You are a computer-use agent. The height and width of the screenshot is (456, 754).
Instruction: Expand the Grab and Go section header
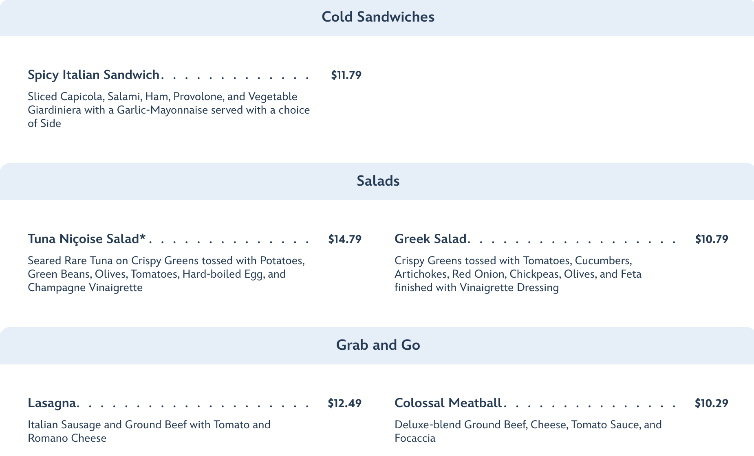[x=378, y=345]
